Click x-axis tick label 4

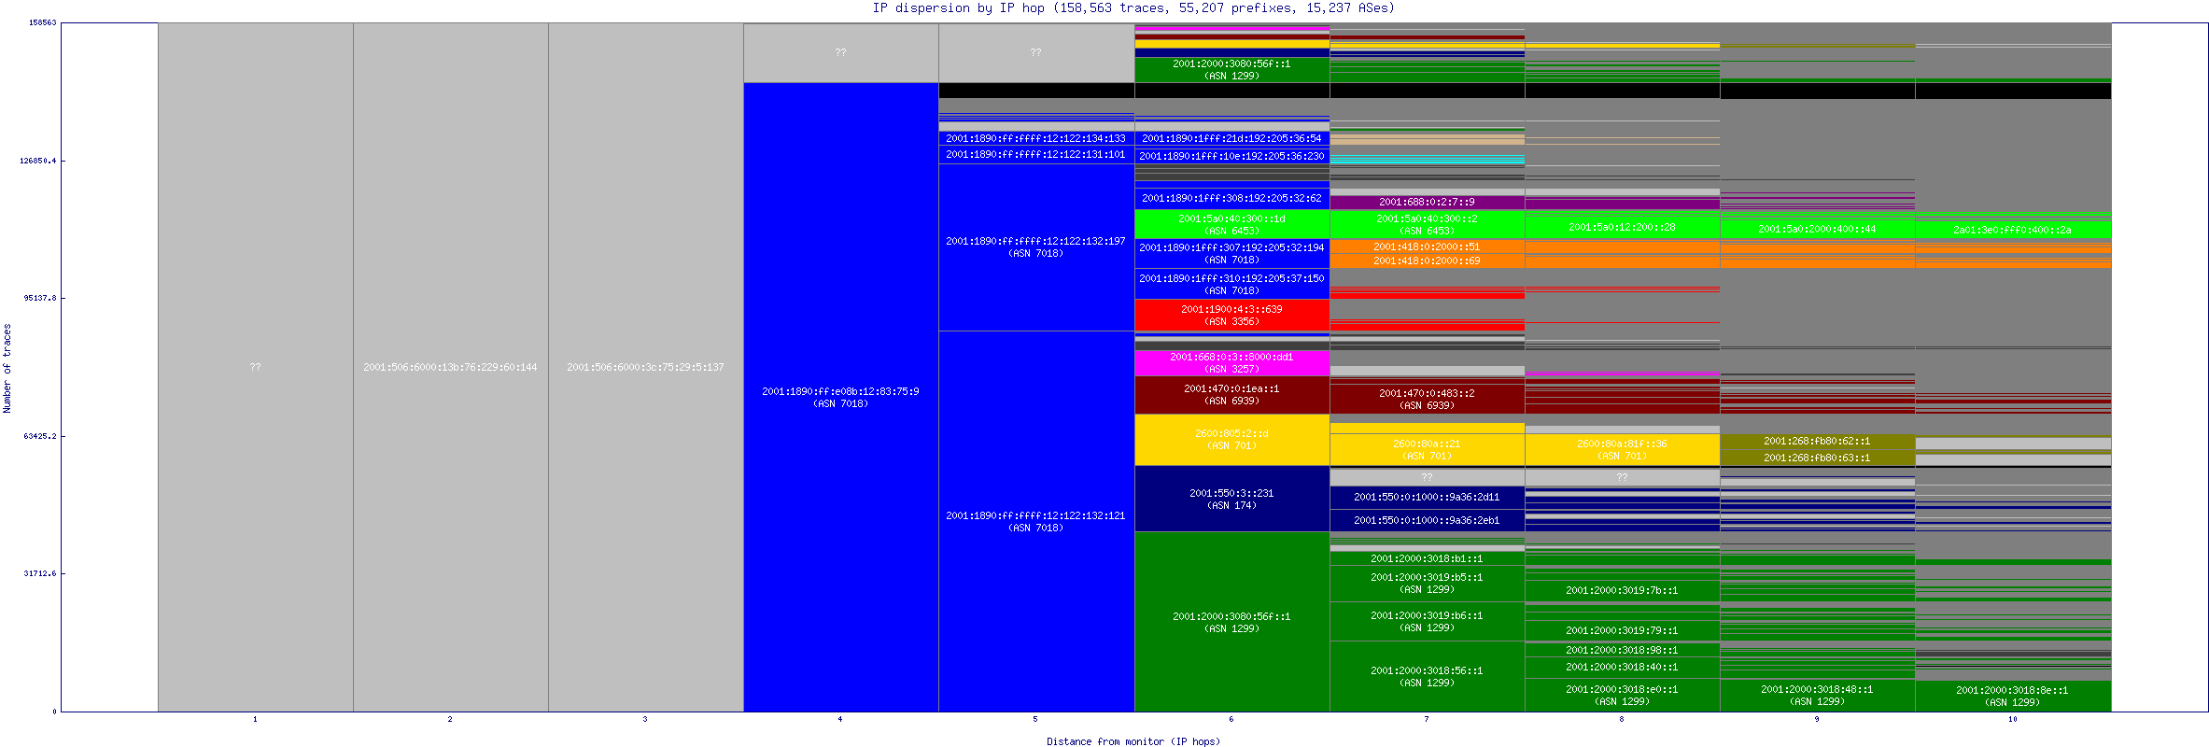coord(840,719)
